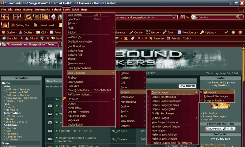Viewport: 245px width, 147px height.
Task: Select Greasemonkey menu entry
Action: tap(89, 63)
